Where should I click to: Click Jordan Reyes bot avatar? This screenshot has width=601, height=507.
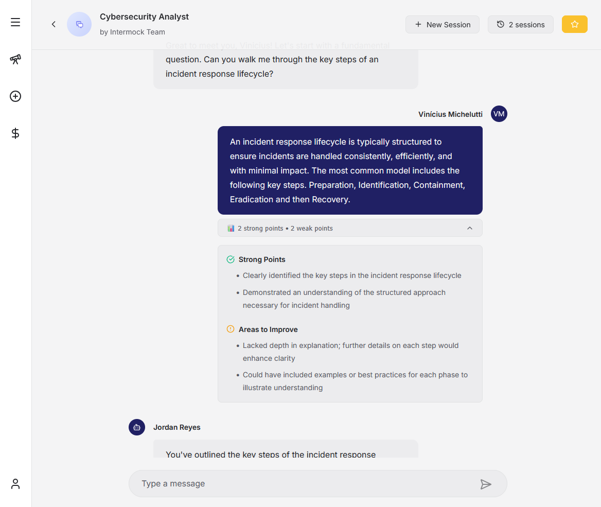(x=137, y=427)
